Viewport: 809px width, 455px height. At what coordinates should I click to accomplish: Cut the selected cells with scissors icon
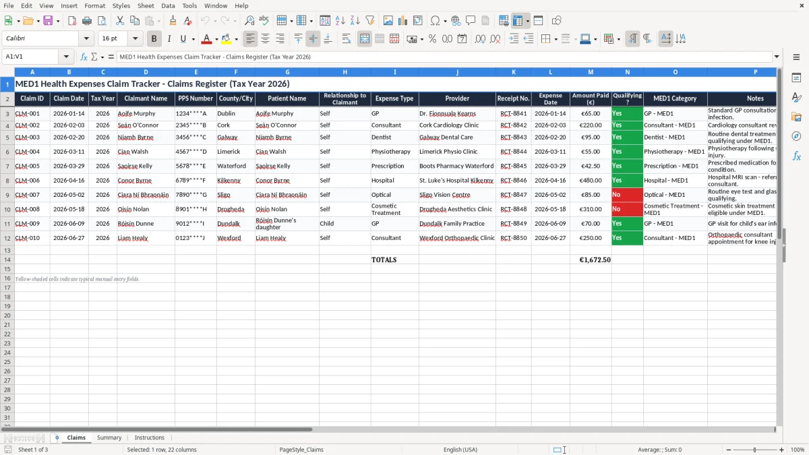119,21
